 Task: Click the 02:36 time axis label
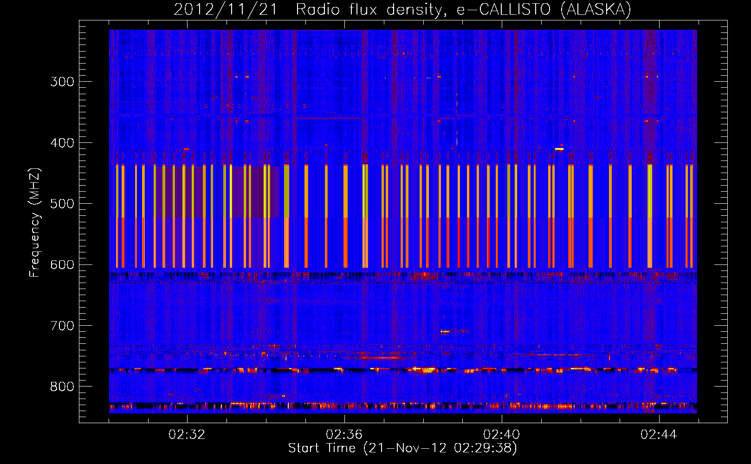point(344,435)
